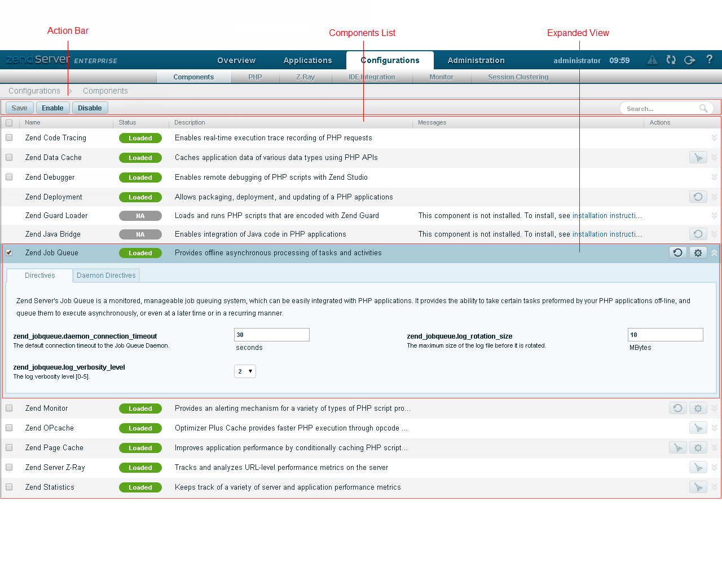Tick the select-all checkbox in table header
722x577 pixels.
9,123
